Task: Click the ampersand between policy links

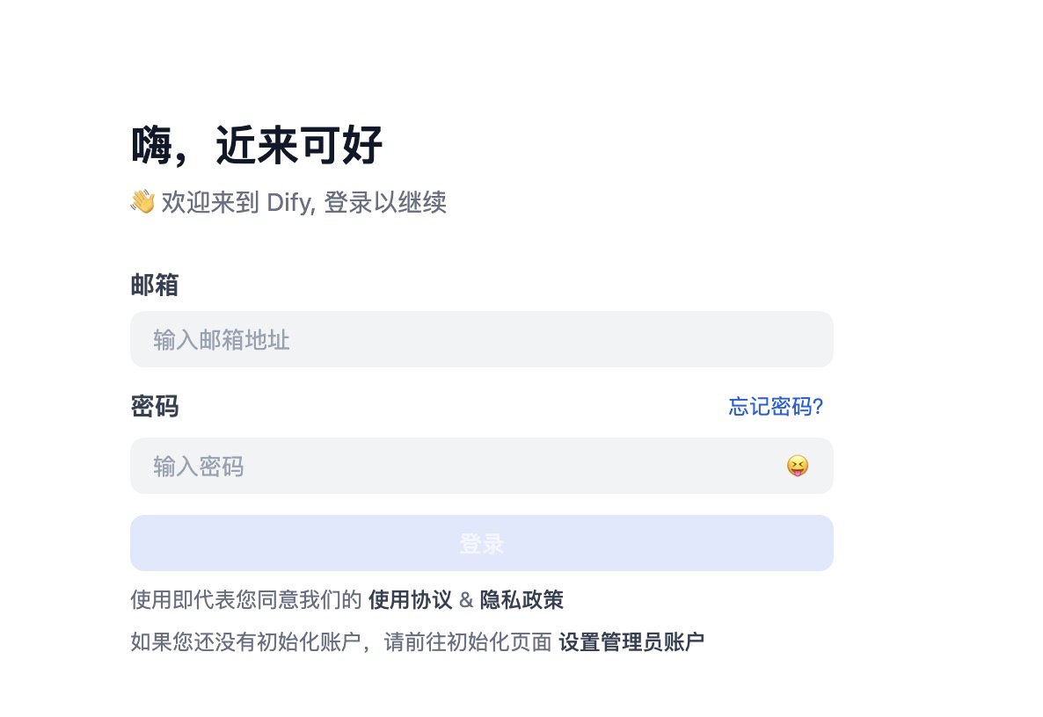Action: (x=466, y=600)
